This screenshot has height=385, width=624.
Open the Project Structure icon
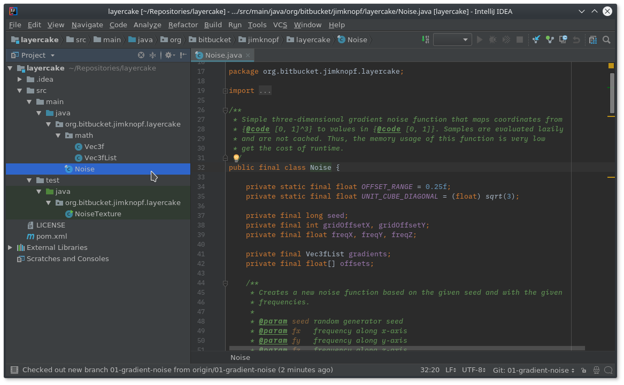593,40
